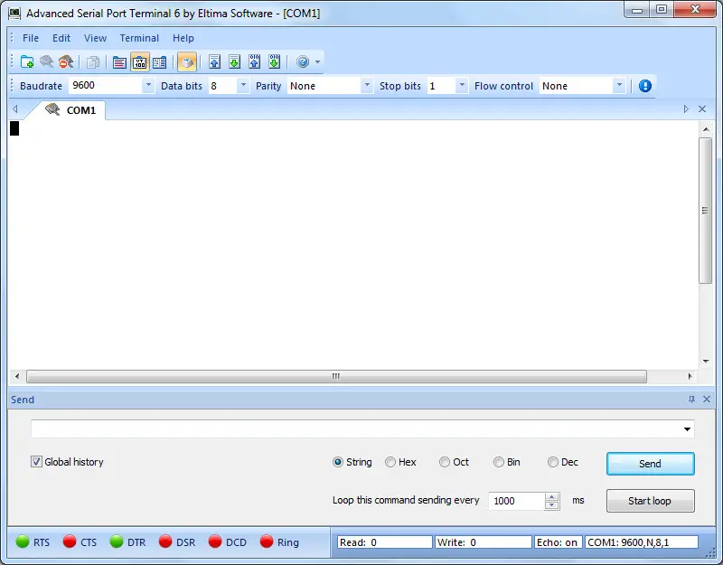Screen dimensions: 723x565
Task: Select the Hex radio button
Action: pos(390,462)
